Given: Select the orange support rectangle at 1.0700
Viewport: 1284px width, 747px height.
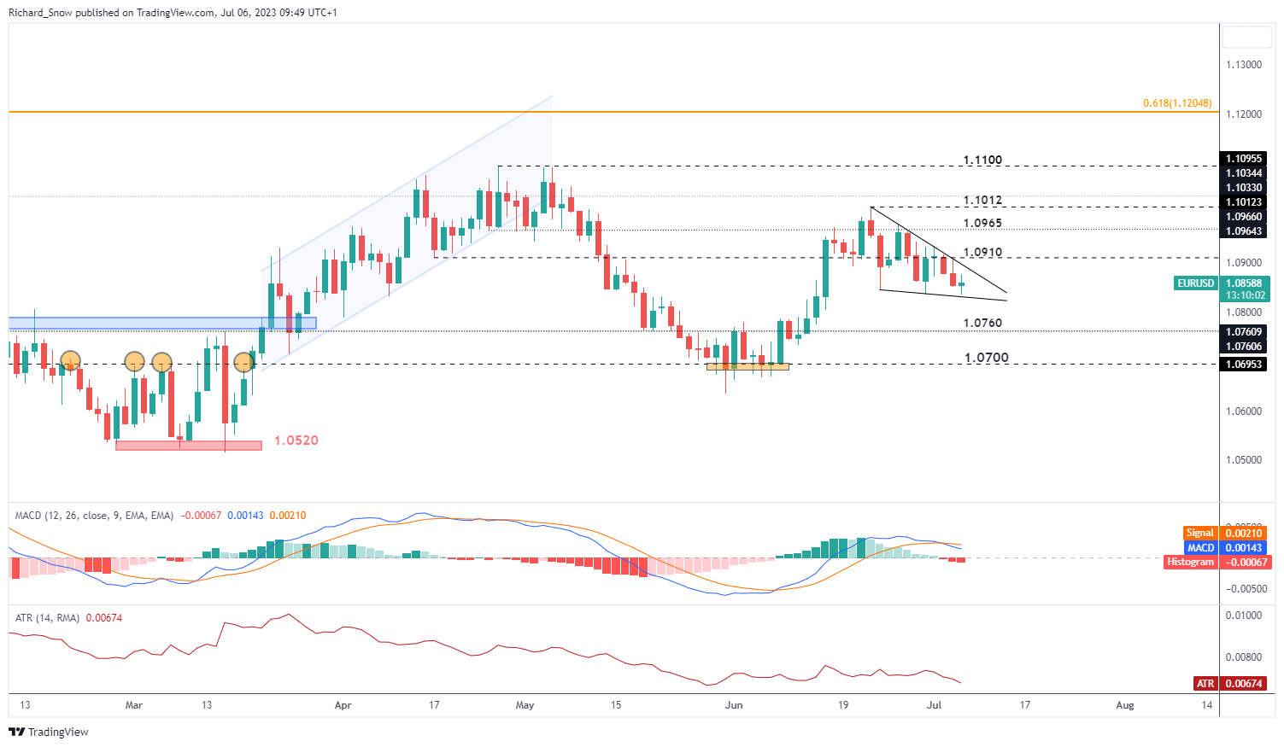Looking at the screenshot, I should coord(748,366).
